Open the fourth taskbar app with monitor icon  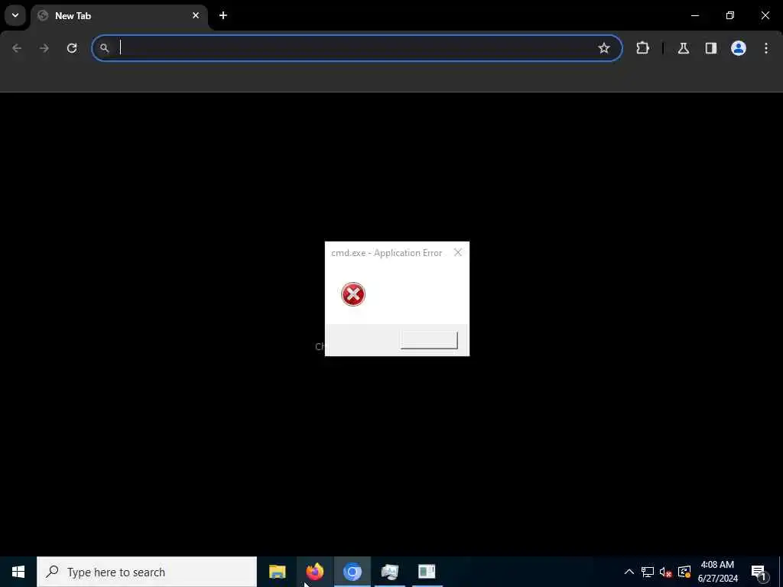(x=389, y=572)
